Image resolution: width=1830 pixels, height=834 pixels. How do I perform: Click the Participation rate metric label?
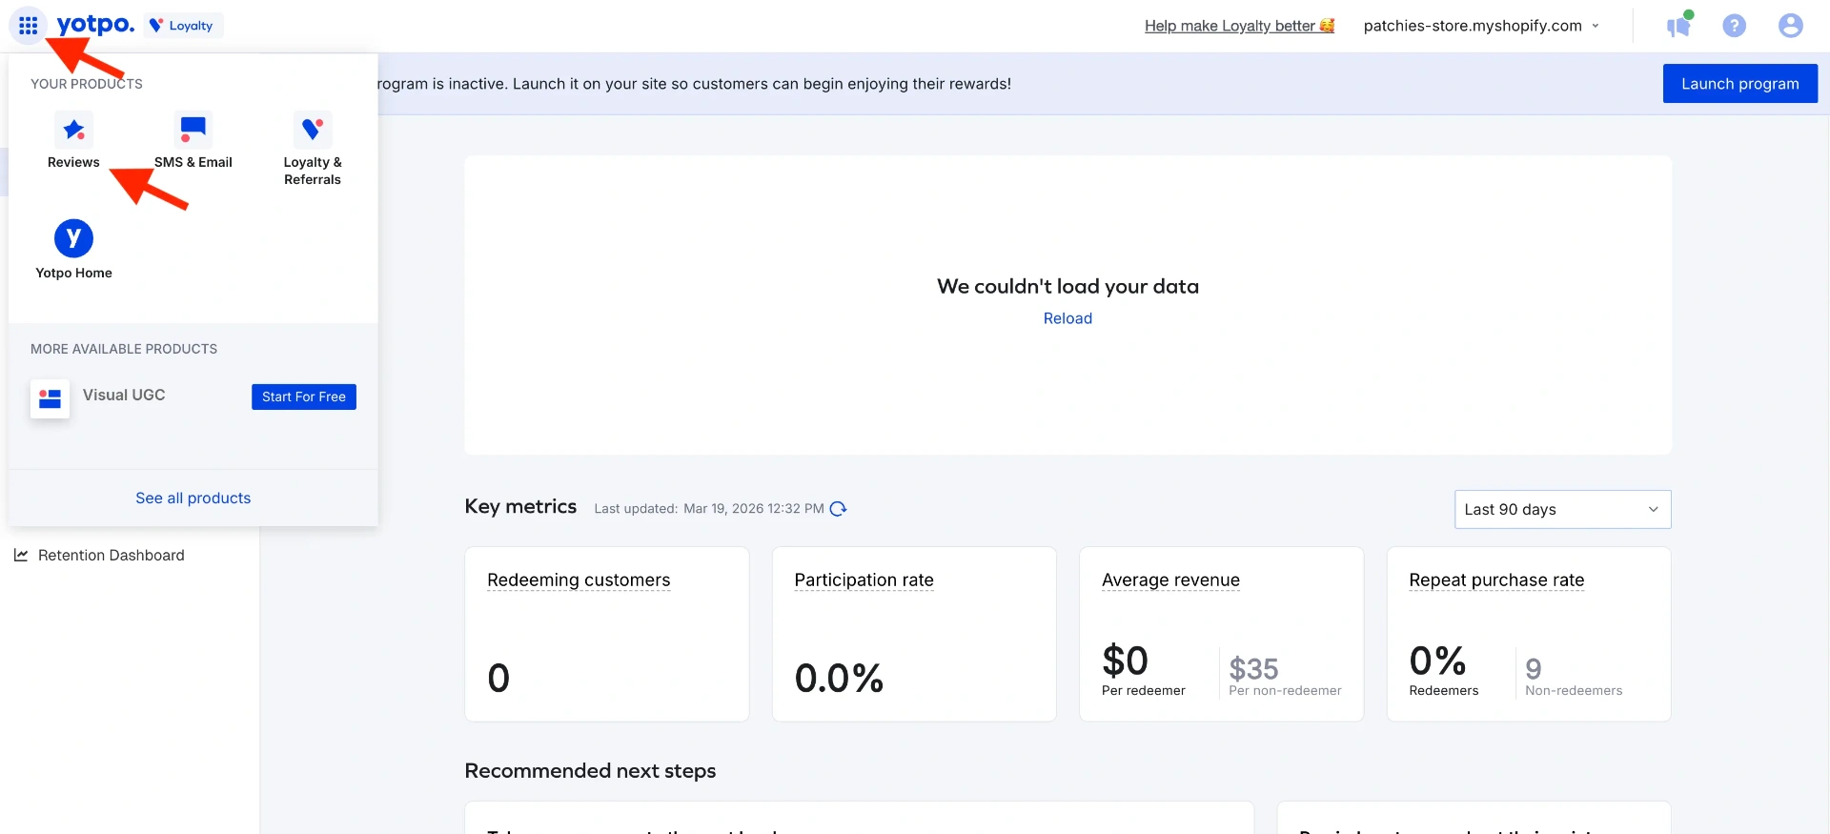click(x=864, y=580)
